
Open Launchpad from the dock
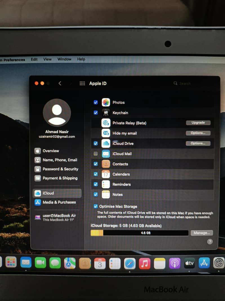11,262
